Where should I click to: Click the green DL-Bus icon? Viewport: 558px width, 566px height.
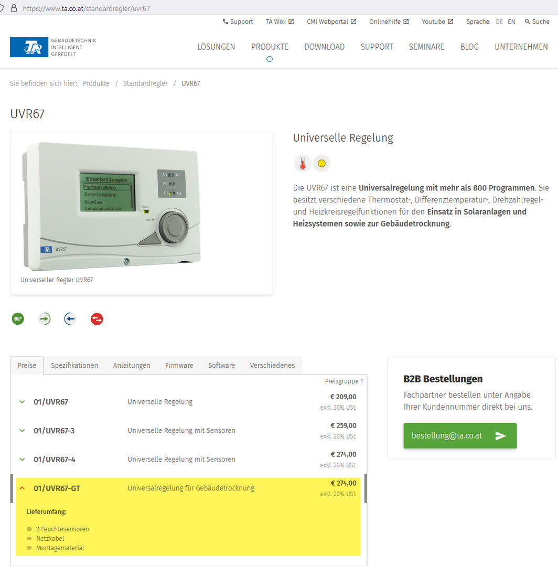(x=18, y=319)
